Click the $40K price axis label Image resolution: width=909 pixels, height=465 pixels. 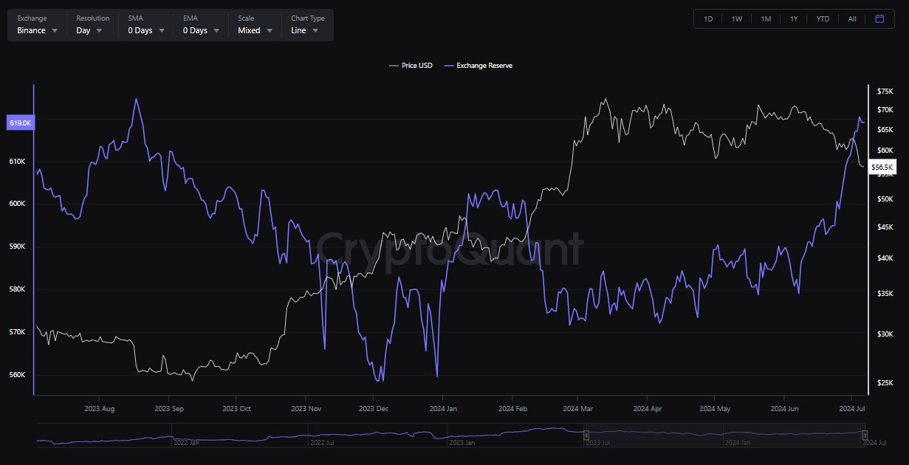pyautogui.click(x=885, y=258)
